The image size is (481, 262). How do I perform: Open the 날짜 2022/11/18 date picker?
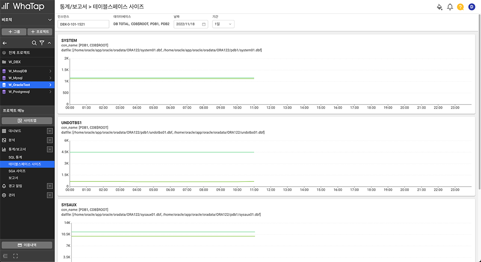pos(191,24)
